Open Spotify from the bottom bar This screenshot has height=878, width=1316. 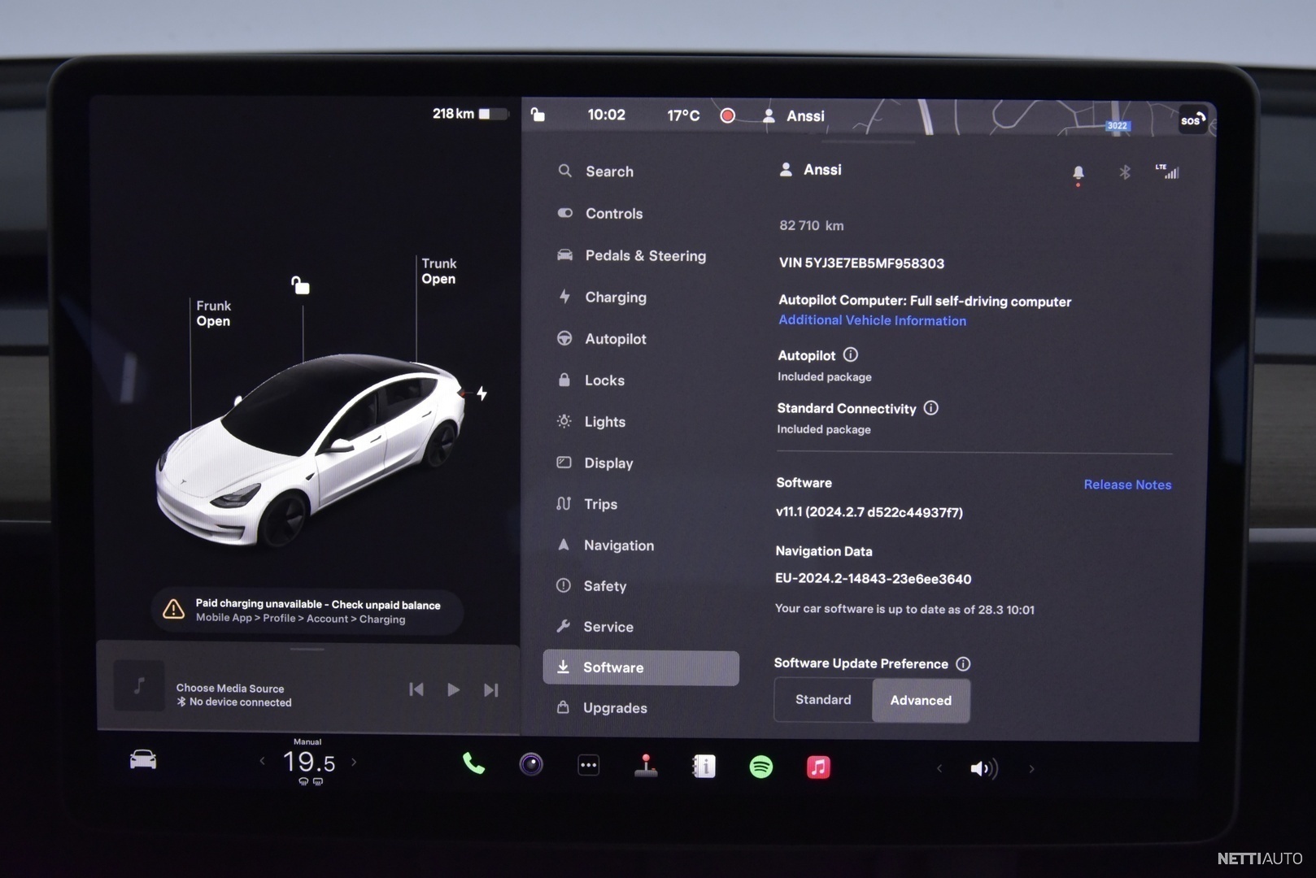point(760,767)
